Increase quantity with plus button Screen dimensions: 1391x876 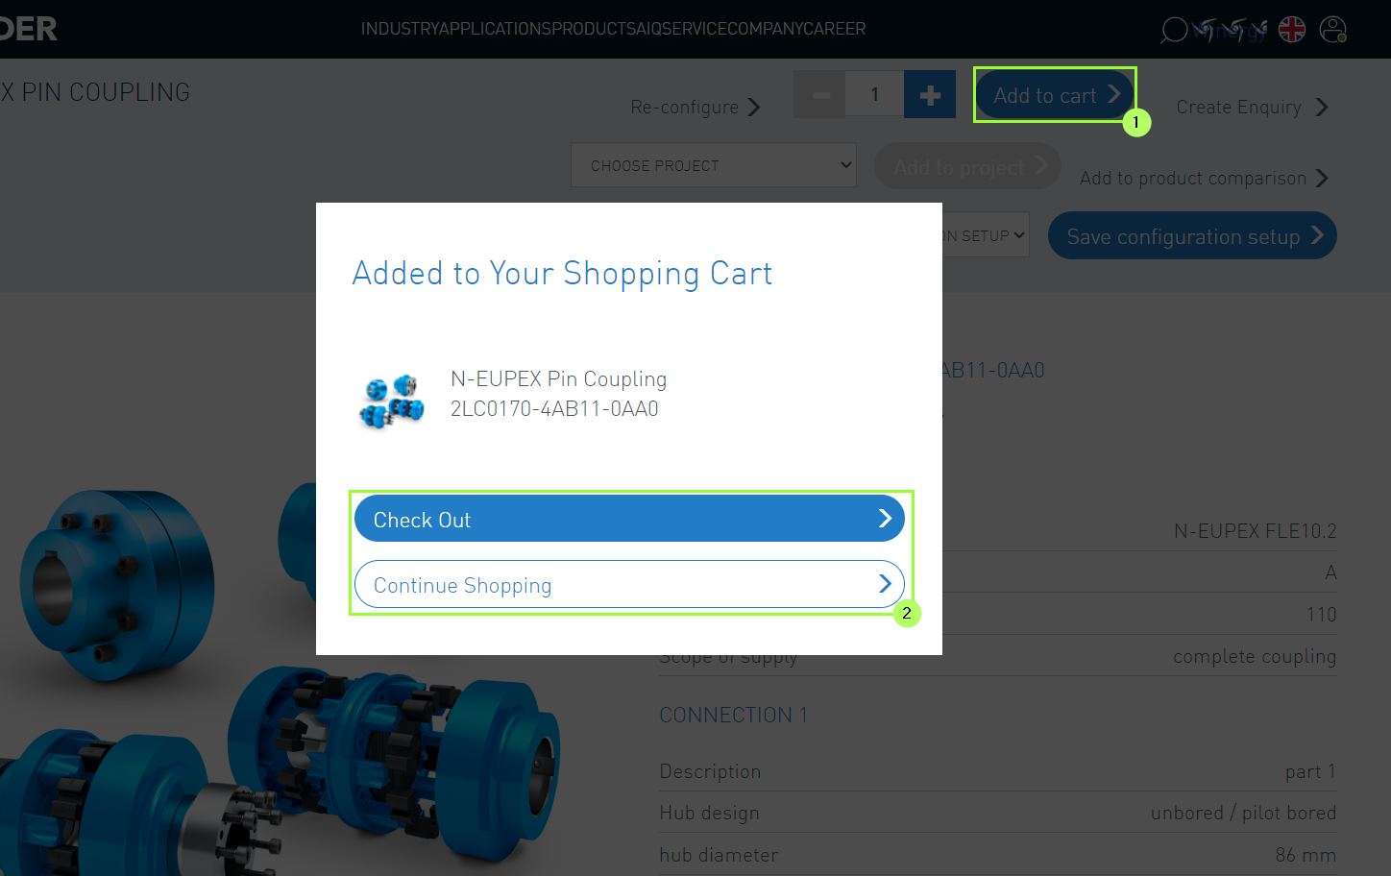930,94
